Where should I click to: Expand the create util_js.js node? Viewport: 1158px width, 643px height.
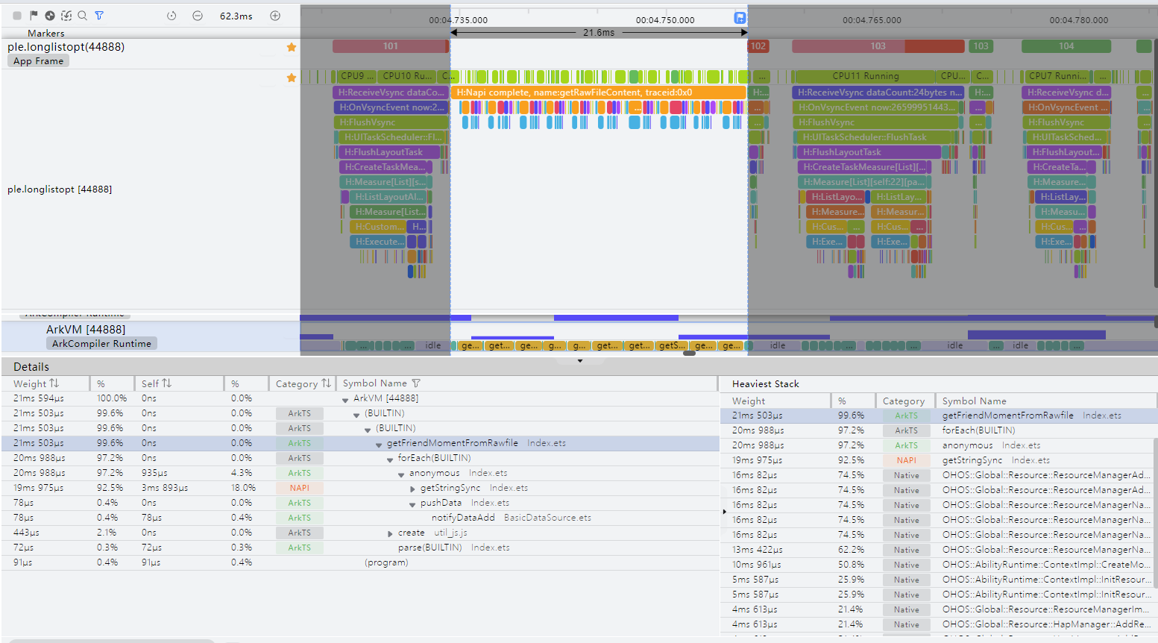(390, 533)
